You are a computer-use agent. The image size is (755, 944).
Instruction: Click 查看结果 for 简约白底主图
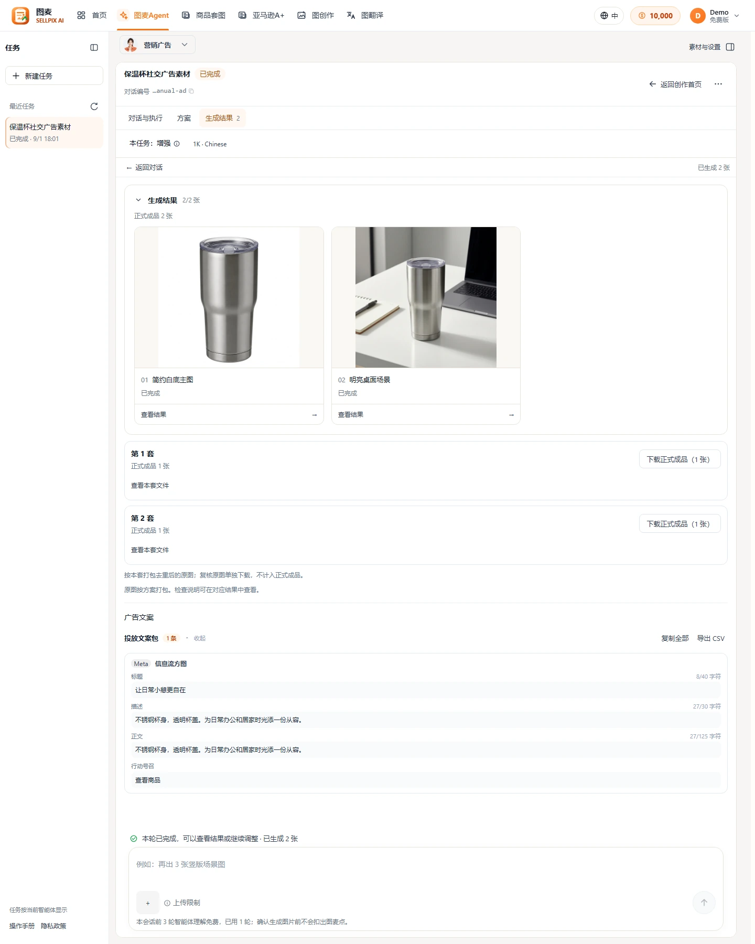point(229,414)
